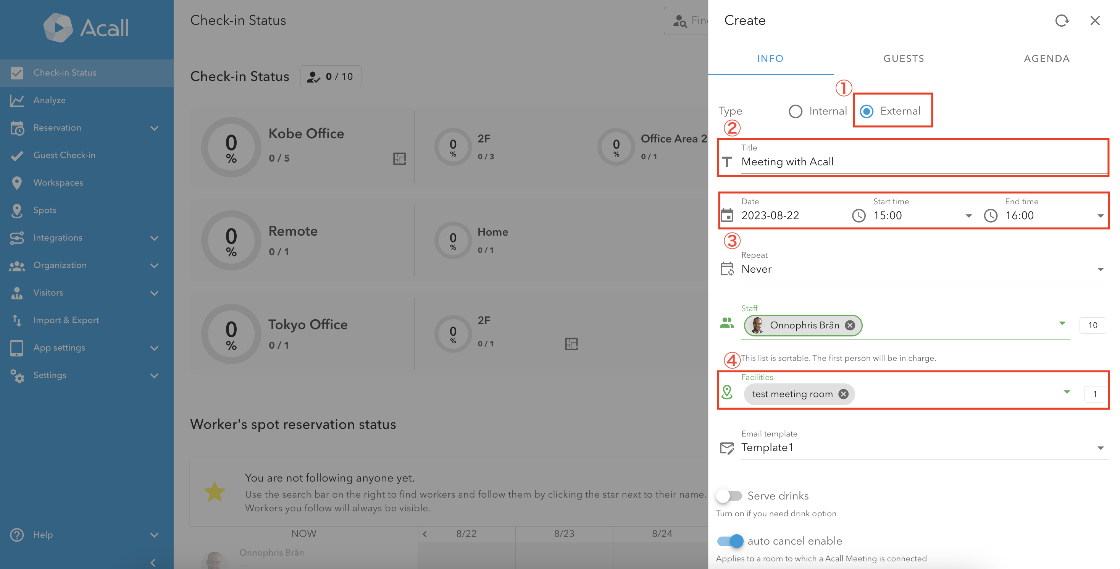This screenshot has width=1120, height=569.
Task: Switch to the AGENDA tab
Action: 1047,58
